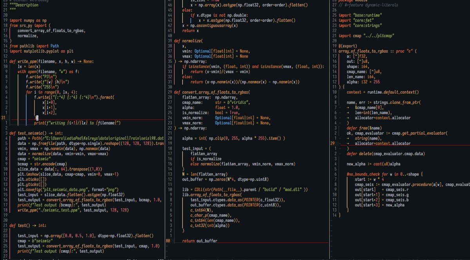Click the 'lib = CDLL(' line

click(245, 189)
